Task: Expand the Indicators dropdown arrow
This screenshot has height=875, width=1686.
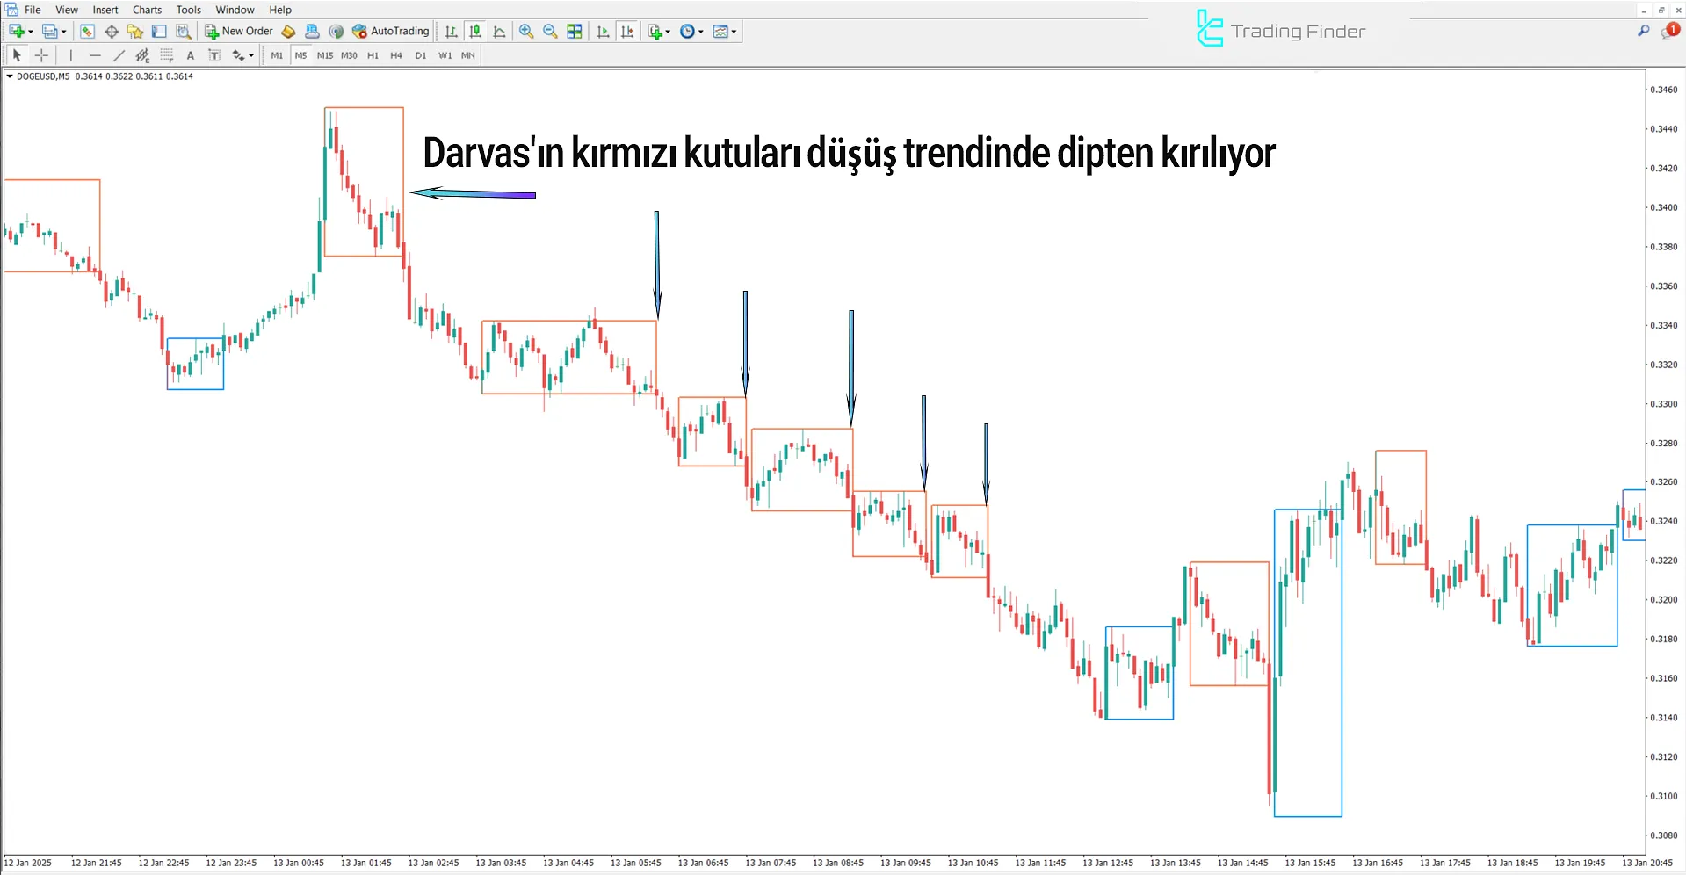Action: click(669, 32)
